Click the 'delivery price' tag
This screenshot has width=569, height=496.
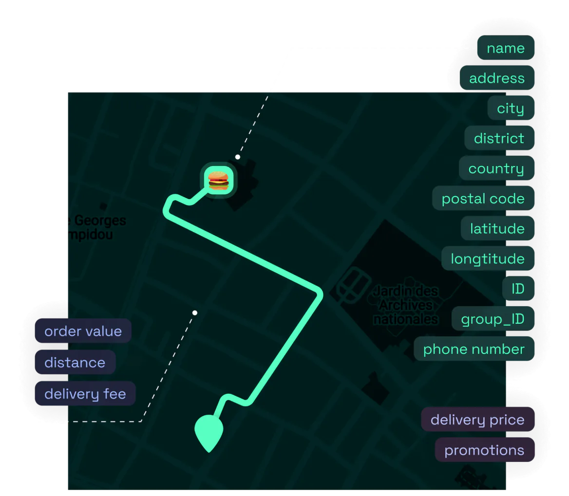click(x=477, y=420)
